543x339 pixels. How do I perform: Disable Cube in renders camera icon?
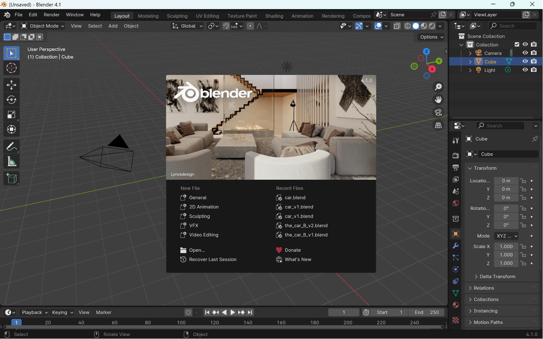pyautogui.click(x=534, y=61)
